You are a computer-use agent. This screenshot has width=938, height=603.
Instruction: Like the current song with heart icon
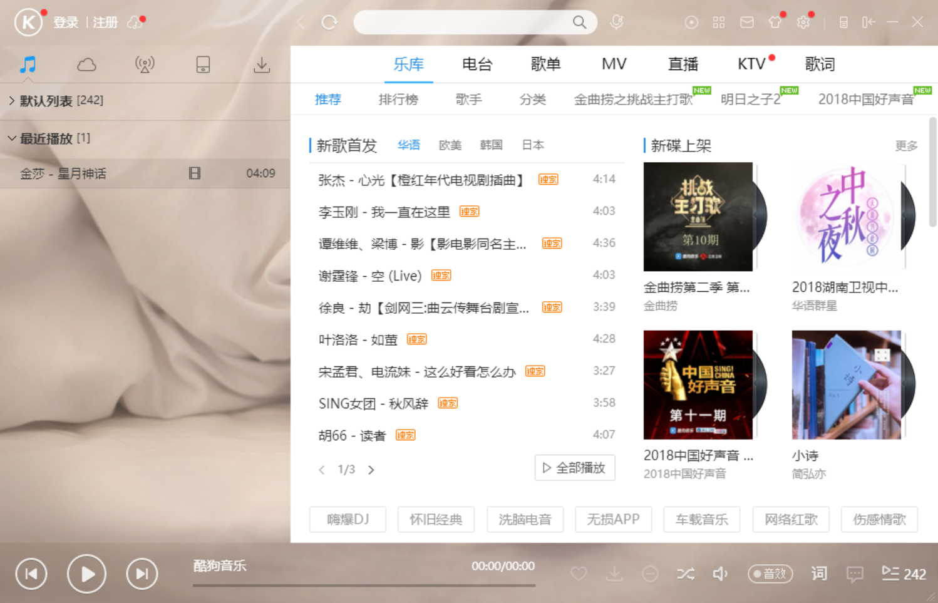(579, 574)
